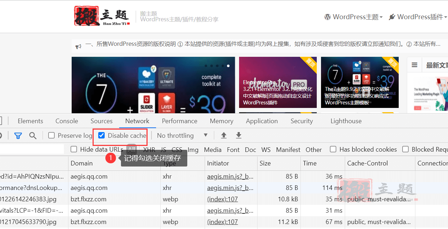Open aegis.min.js initiator link in 36 ms row
This screenshot has width=448, height=229.
(230, 176)
